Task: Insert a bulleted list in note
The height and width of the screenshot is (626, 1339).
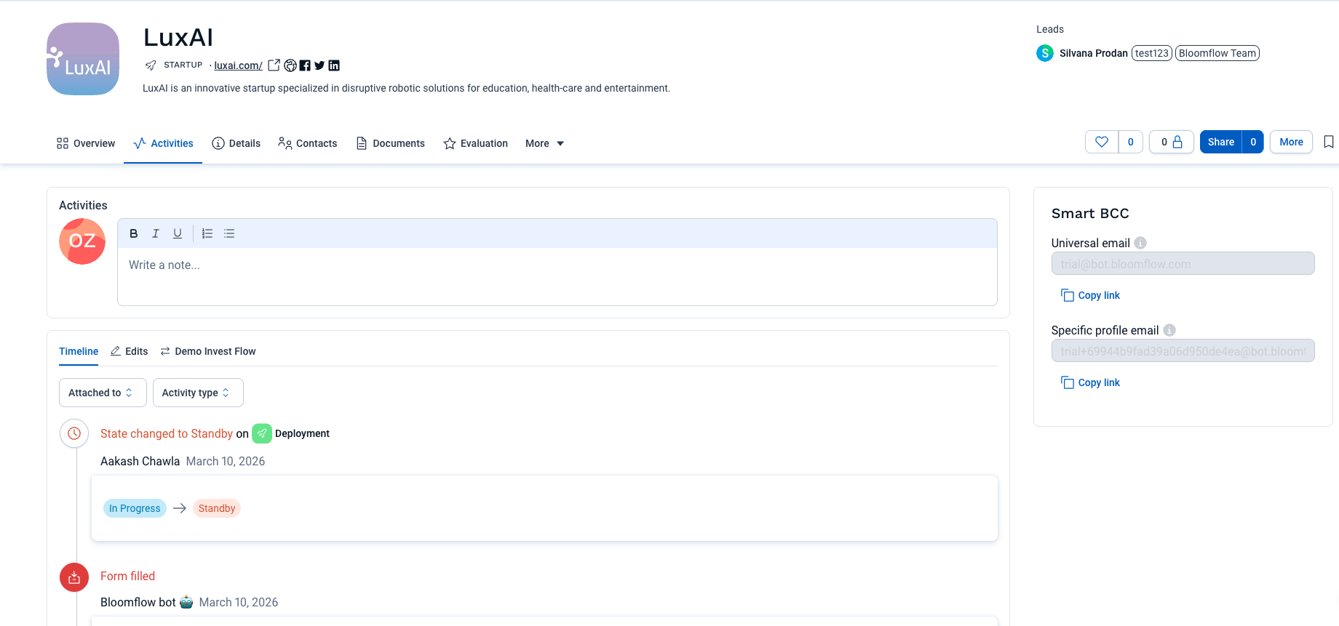Action: click(x=229, y=233)
